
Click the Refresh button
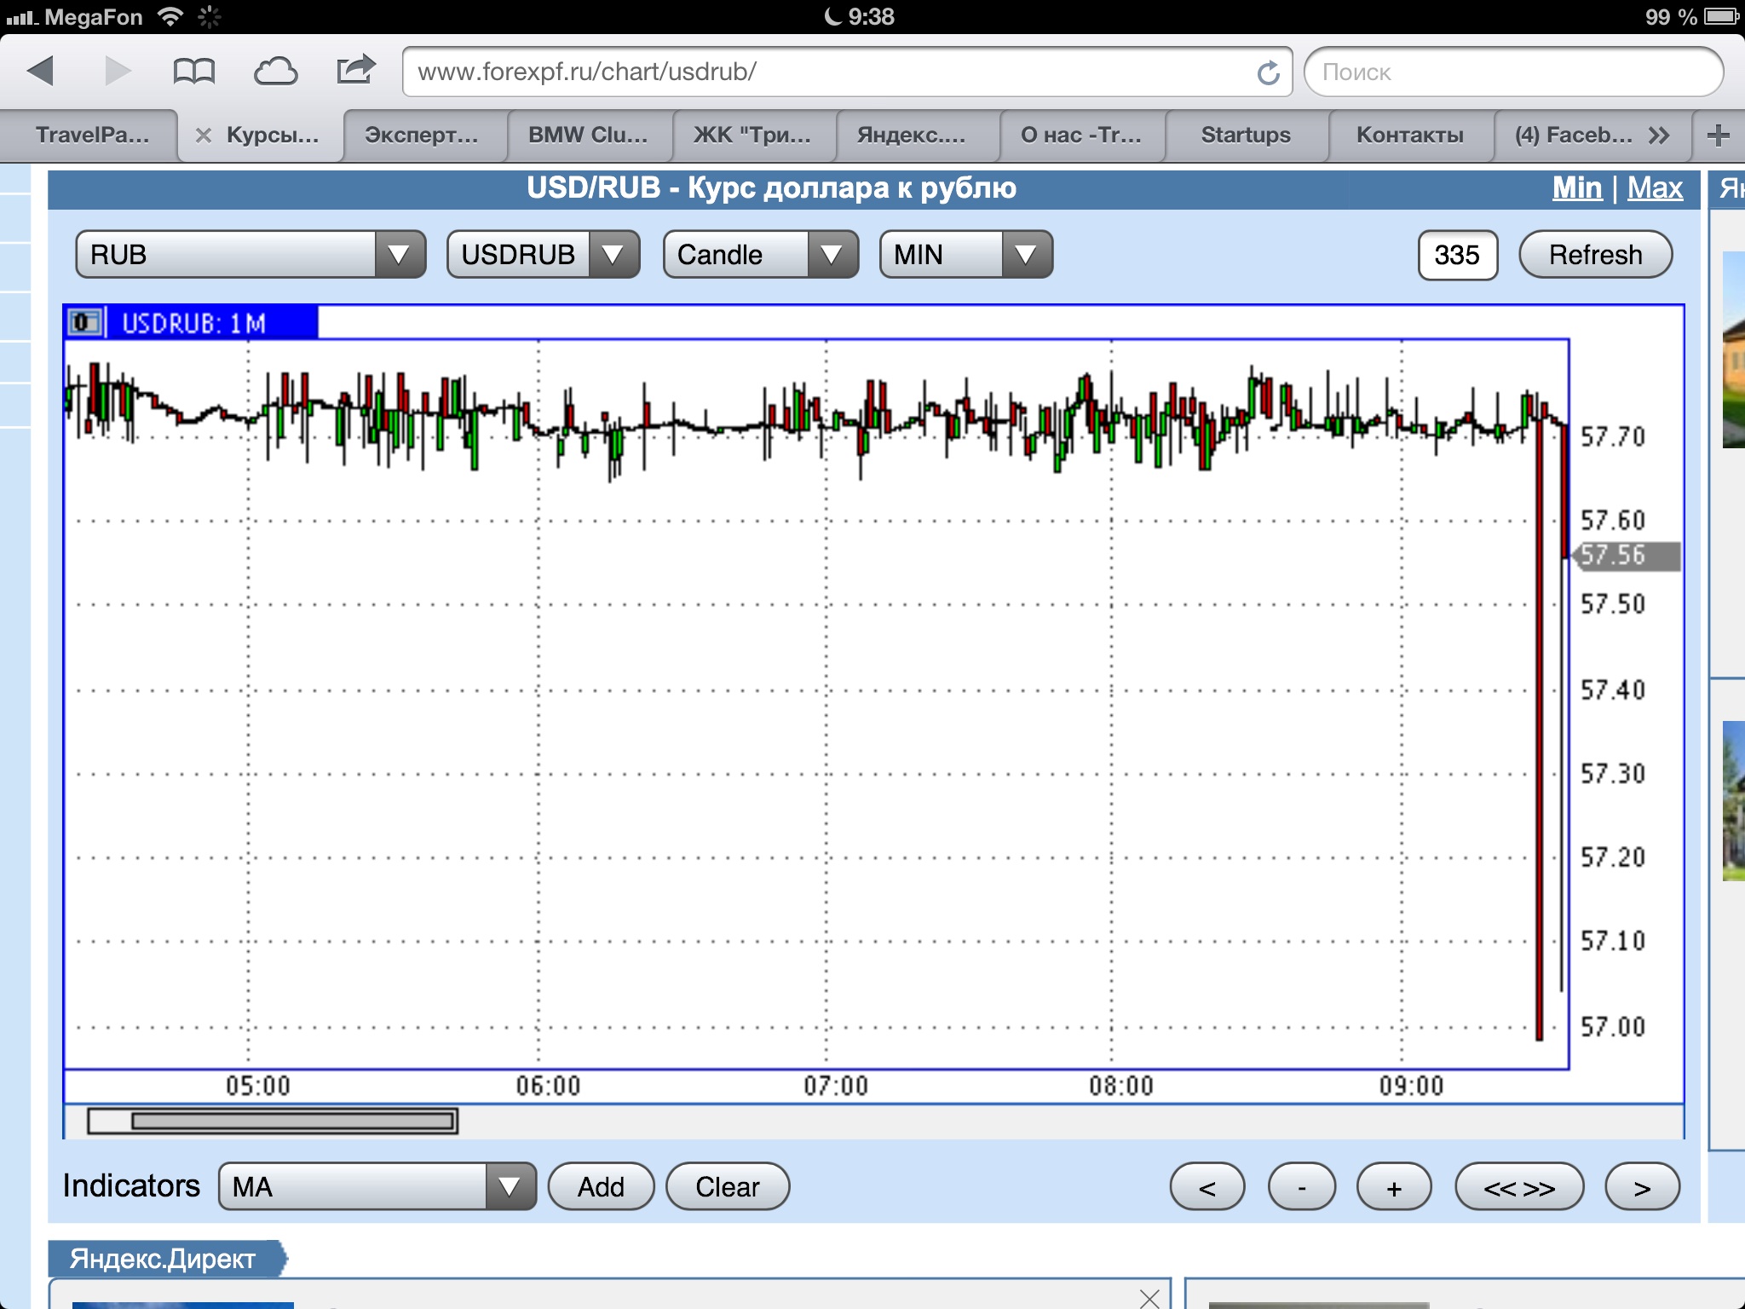(x=1595, y=254)
